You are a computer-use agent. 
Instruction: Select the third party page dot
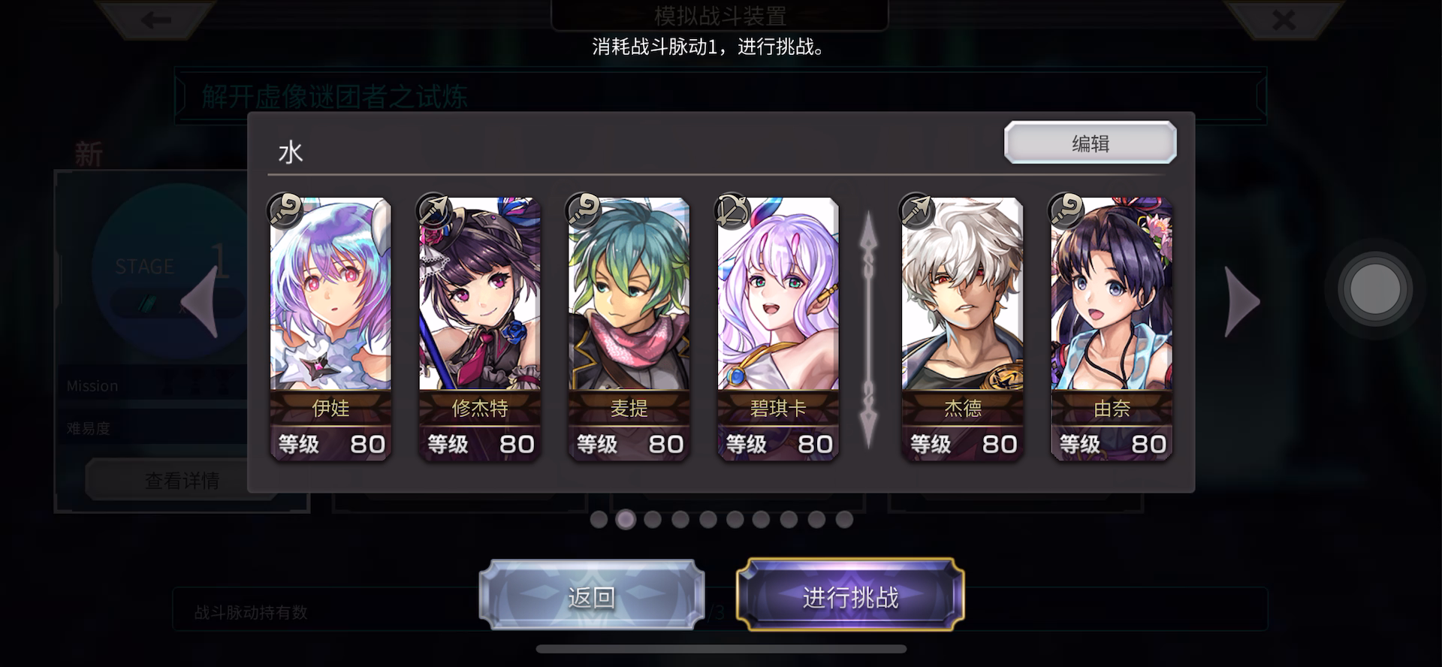pos(653,519)
